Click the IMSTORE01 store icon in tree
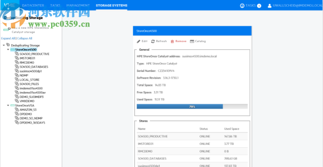This screenshot has width=323, height=167. pos(17,58)
